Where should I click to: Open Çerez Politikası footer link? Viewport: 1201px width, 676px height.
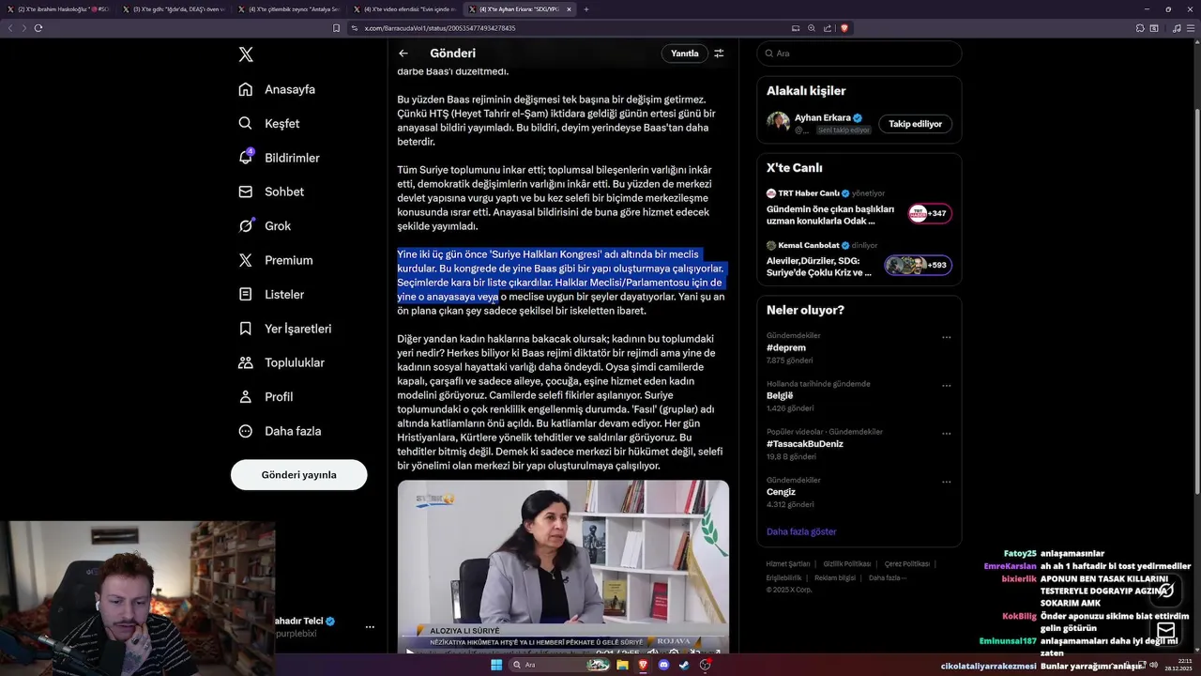[907, 564]
